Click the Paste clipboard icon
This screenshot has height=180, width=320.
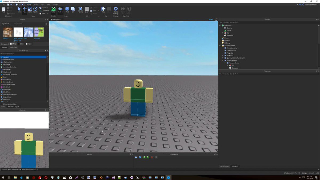pyautogui.click(x=3, y=10)
